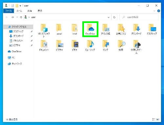Image resolution: width=164 pixels, height=125 pixels.
Task: Click the Back navigation arrow
Action: coord(7,17)
